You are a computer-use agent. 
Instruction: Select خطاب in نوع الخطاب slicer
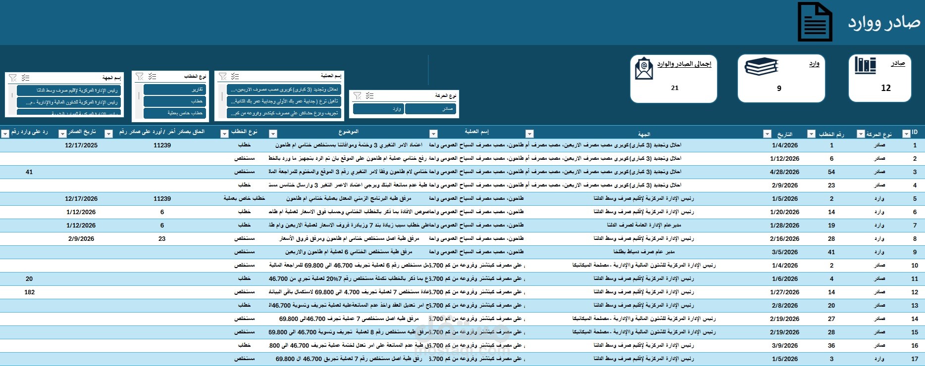coord(174,101)
